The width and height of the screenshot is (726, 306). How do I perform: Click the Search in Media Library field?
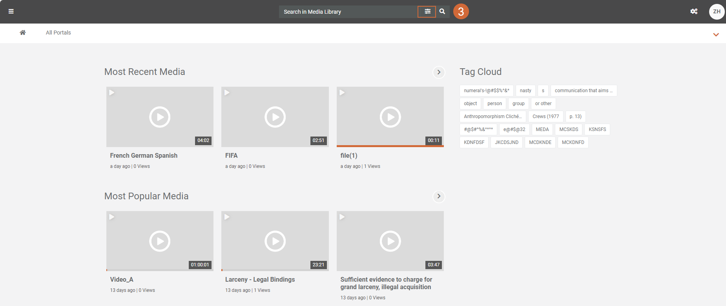[348, 12]
